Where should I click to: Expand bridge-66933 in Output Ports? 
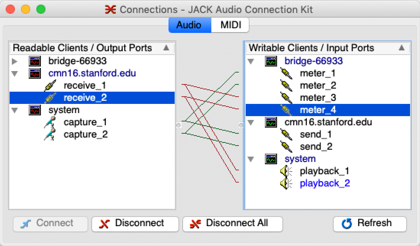click(15, 61)
